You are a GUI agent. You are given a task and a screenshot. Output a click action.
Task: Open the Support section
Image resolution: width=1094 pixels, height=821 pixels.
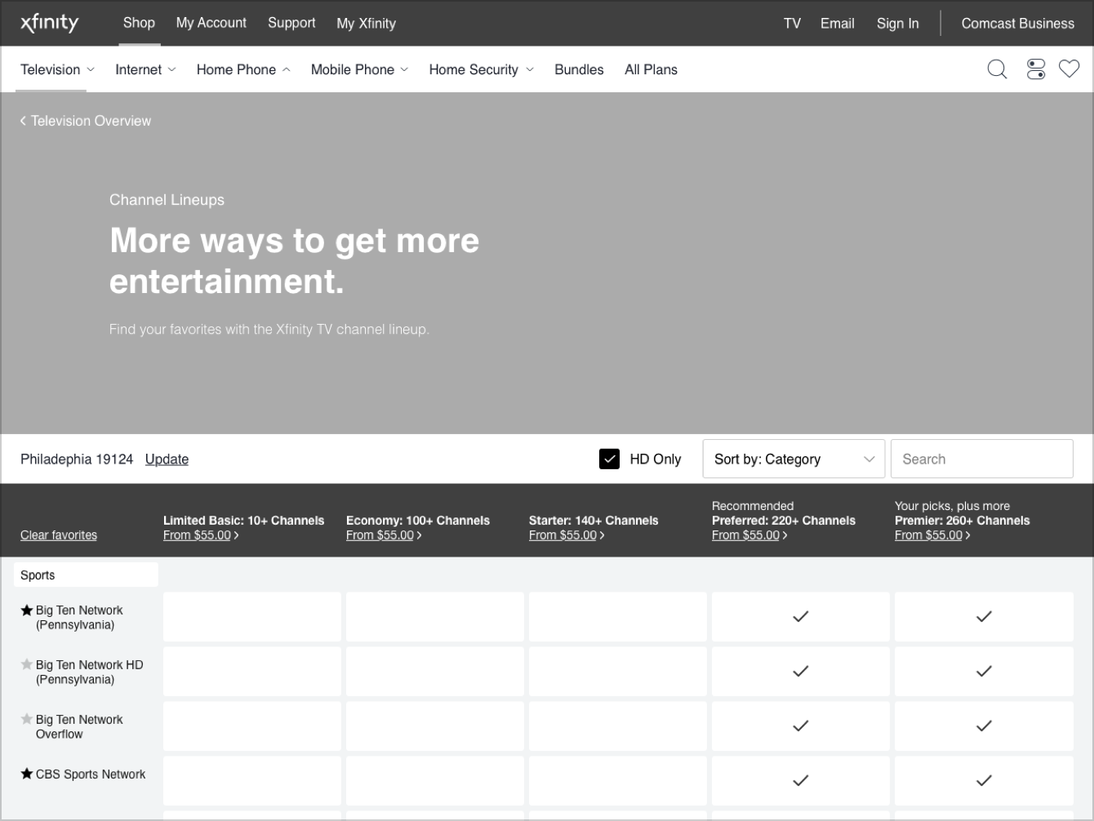click(291, 23)
